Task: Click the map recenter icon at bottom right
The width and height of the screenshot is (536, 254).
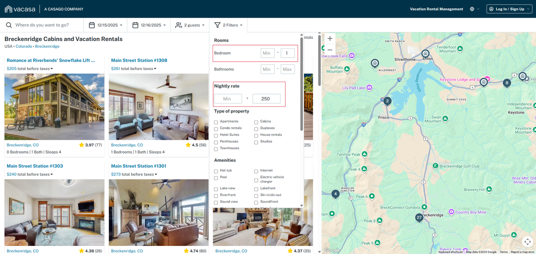Action: tap(528, 242)
